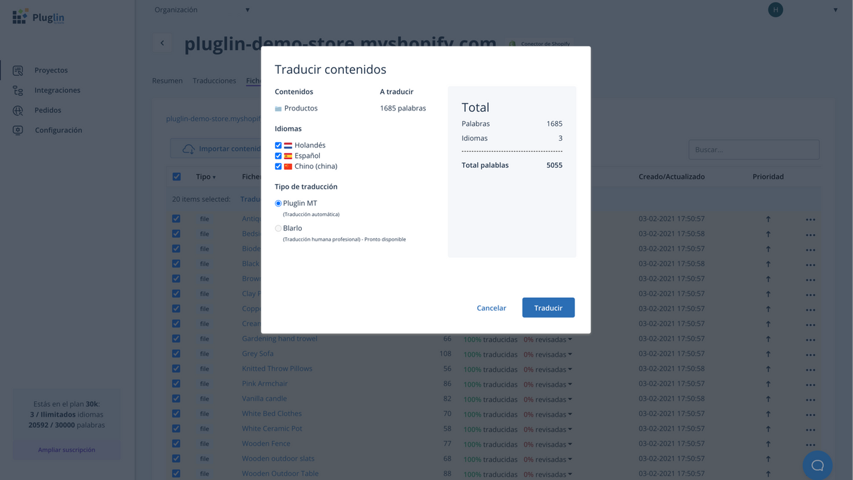Open the user account dropdown arrow
The width and height of the screenshot is (853, 480).
tap(835, 10)
